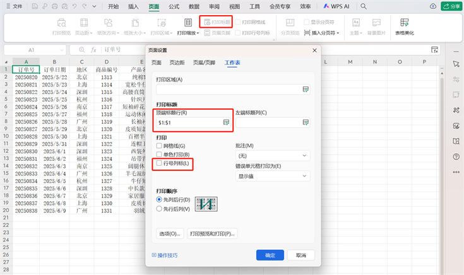Click the selection arrow tool in right sidebar
This screenshot has height=275, width=464.
click(x=456, y=64)
